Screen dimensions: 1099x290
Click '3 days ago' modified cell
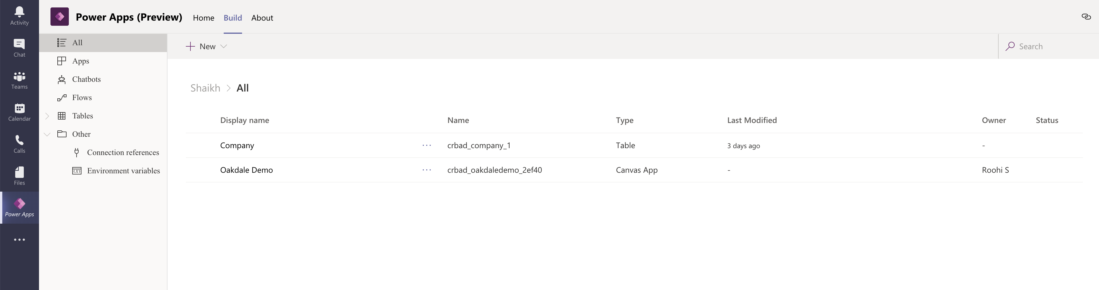[743, 146]
